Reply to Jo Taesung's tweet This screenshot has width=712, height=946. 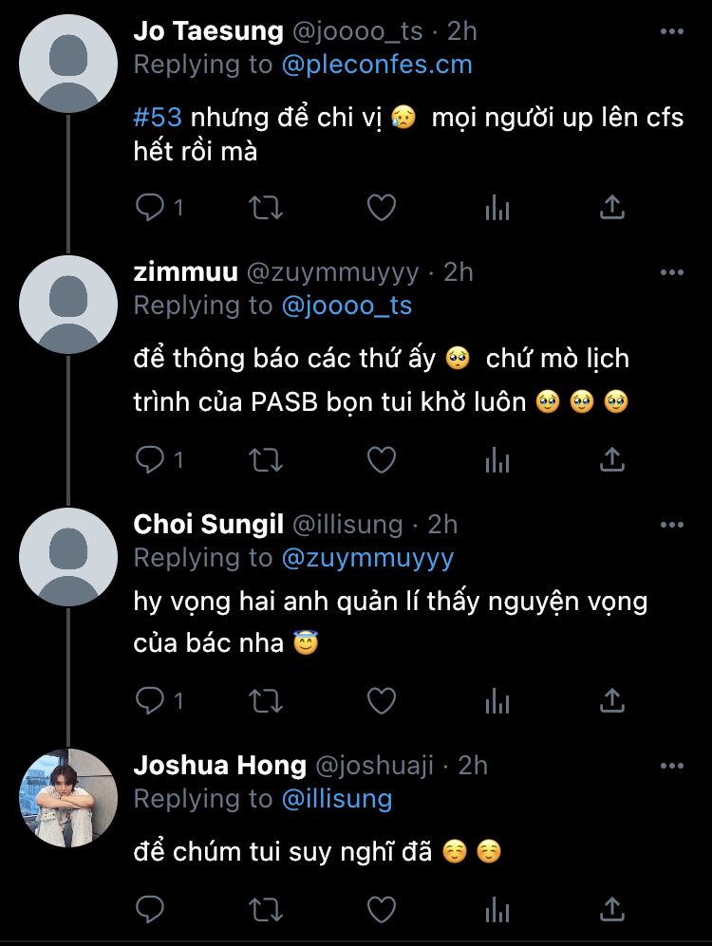tap(150, 208)
